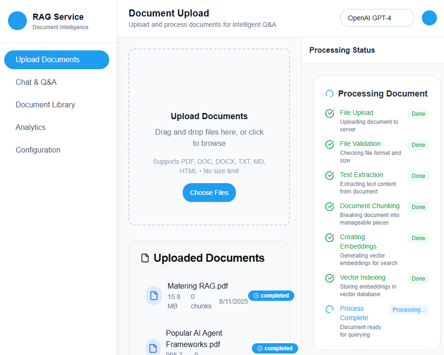Click the Creating Embeddings step title
The width and height of the screenshot is (444, 355).
(358, 242)
